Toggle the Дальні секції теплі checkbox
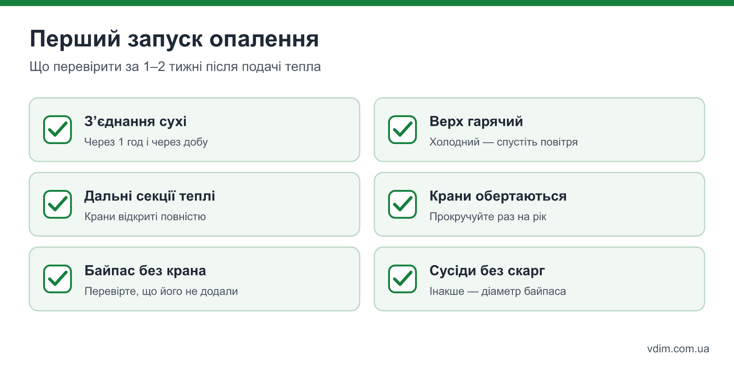This screenshot has width=734, height=367. point(57,204)
